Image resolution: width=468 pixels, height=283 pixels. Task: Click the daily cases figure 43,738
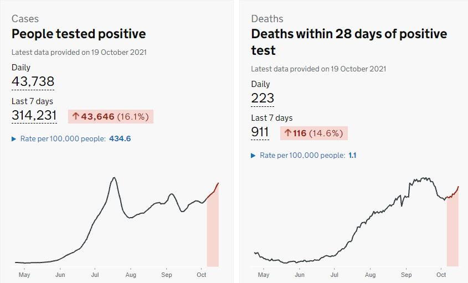click(33, 82)
